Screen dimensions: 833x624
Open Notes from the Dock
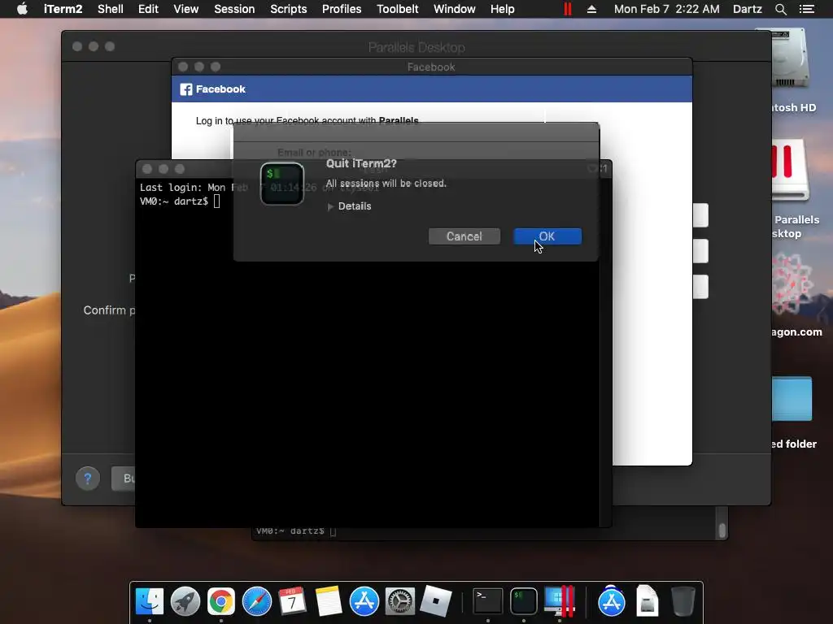(329, 601)
